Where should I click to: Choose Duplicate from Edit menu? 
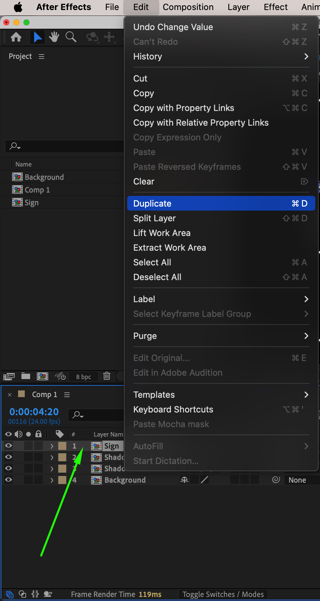[x=221, y=204]
